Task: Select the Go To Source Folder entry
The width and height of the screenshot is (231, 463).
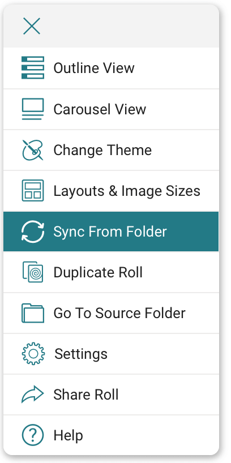Action: (111, 313)
